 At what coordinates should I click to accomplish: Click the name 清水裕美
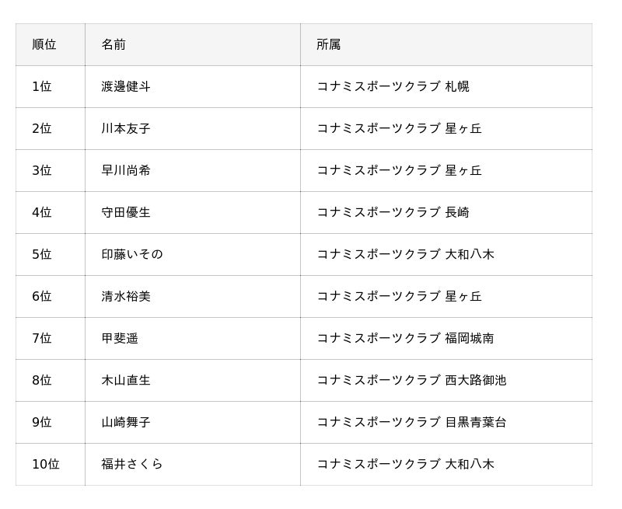[126, 297]
